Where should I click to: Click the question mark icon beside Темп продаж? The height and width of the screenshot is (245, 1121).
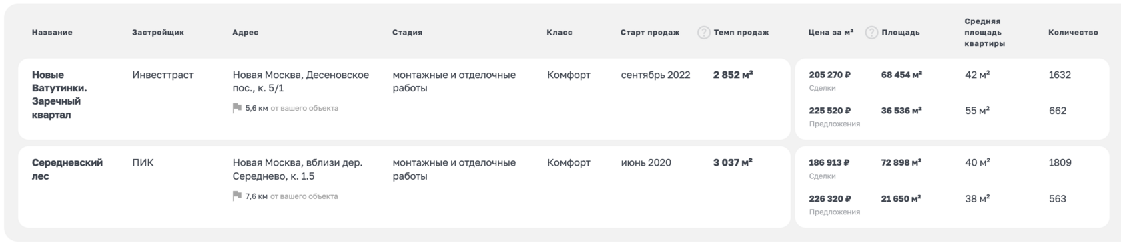(703, 32)
